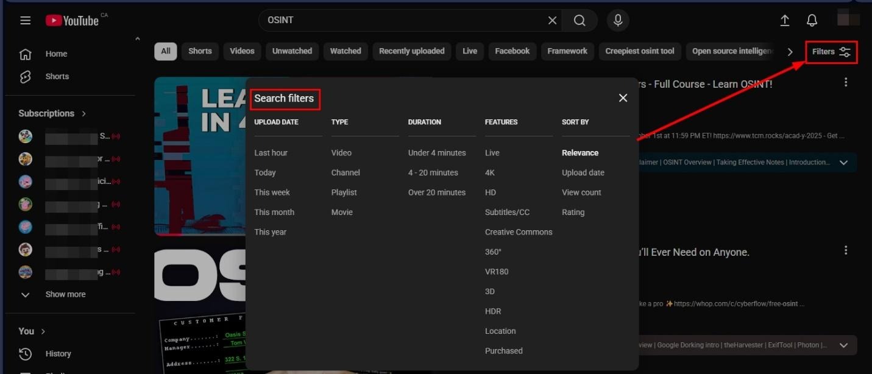Close the Search filters dialog
The height and width of the screenshot is (374, 872).
[x=623, y=97]
